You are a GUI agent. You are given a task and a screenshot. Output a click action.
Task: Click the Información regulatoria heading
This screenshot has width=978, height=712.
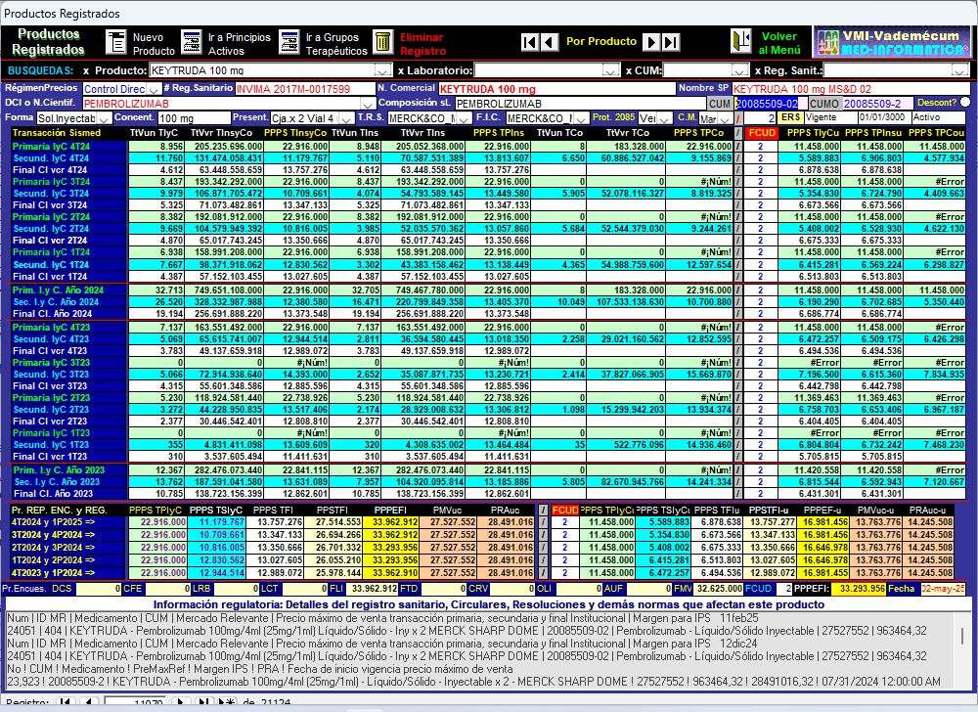[489, 604]
